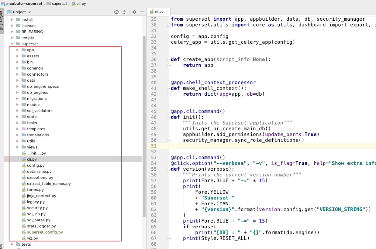The height and width of the screenshot is (249, 376).
Task: Expand the app folder
Action: pyautogui.click(x=18, y=50)
